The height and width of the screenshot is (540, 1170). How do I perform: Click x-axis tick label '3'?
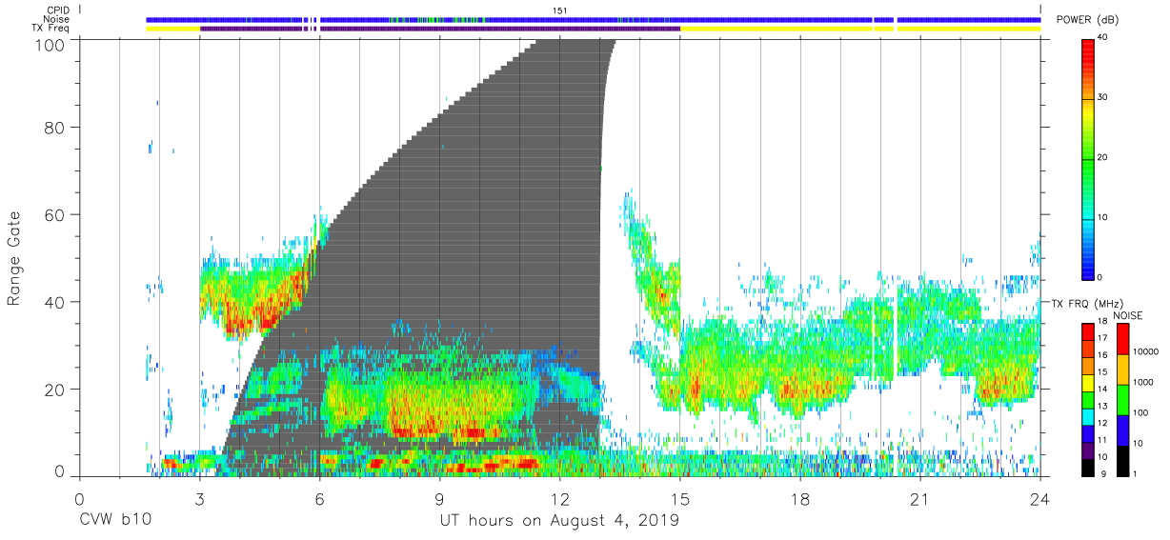pos(199,499)
